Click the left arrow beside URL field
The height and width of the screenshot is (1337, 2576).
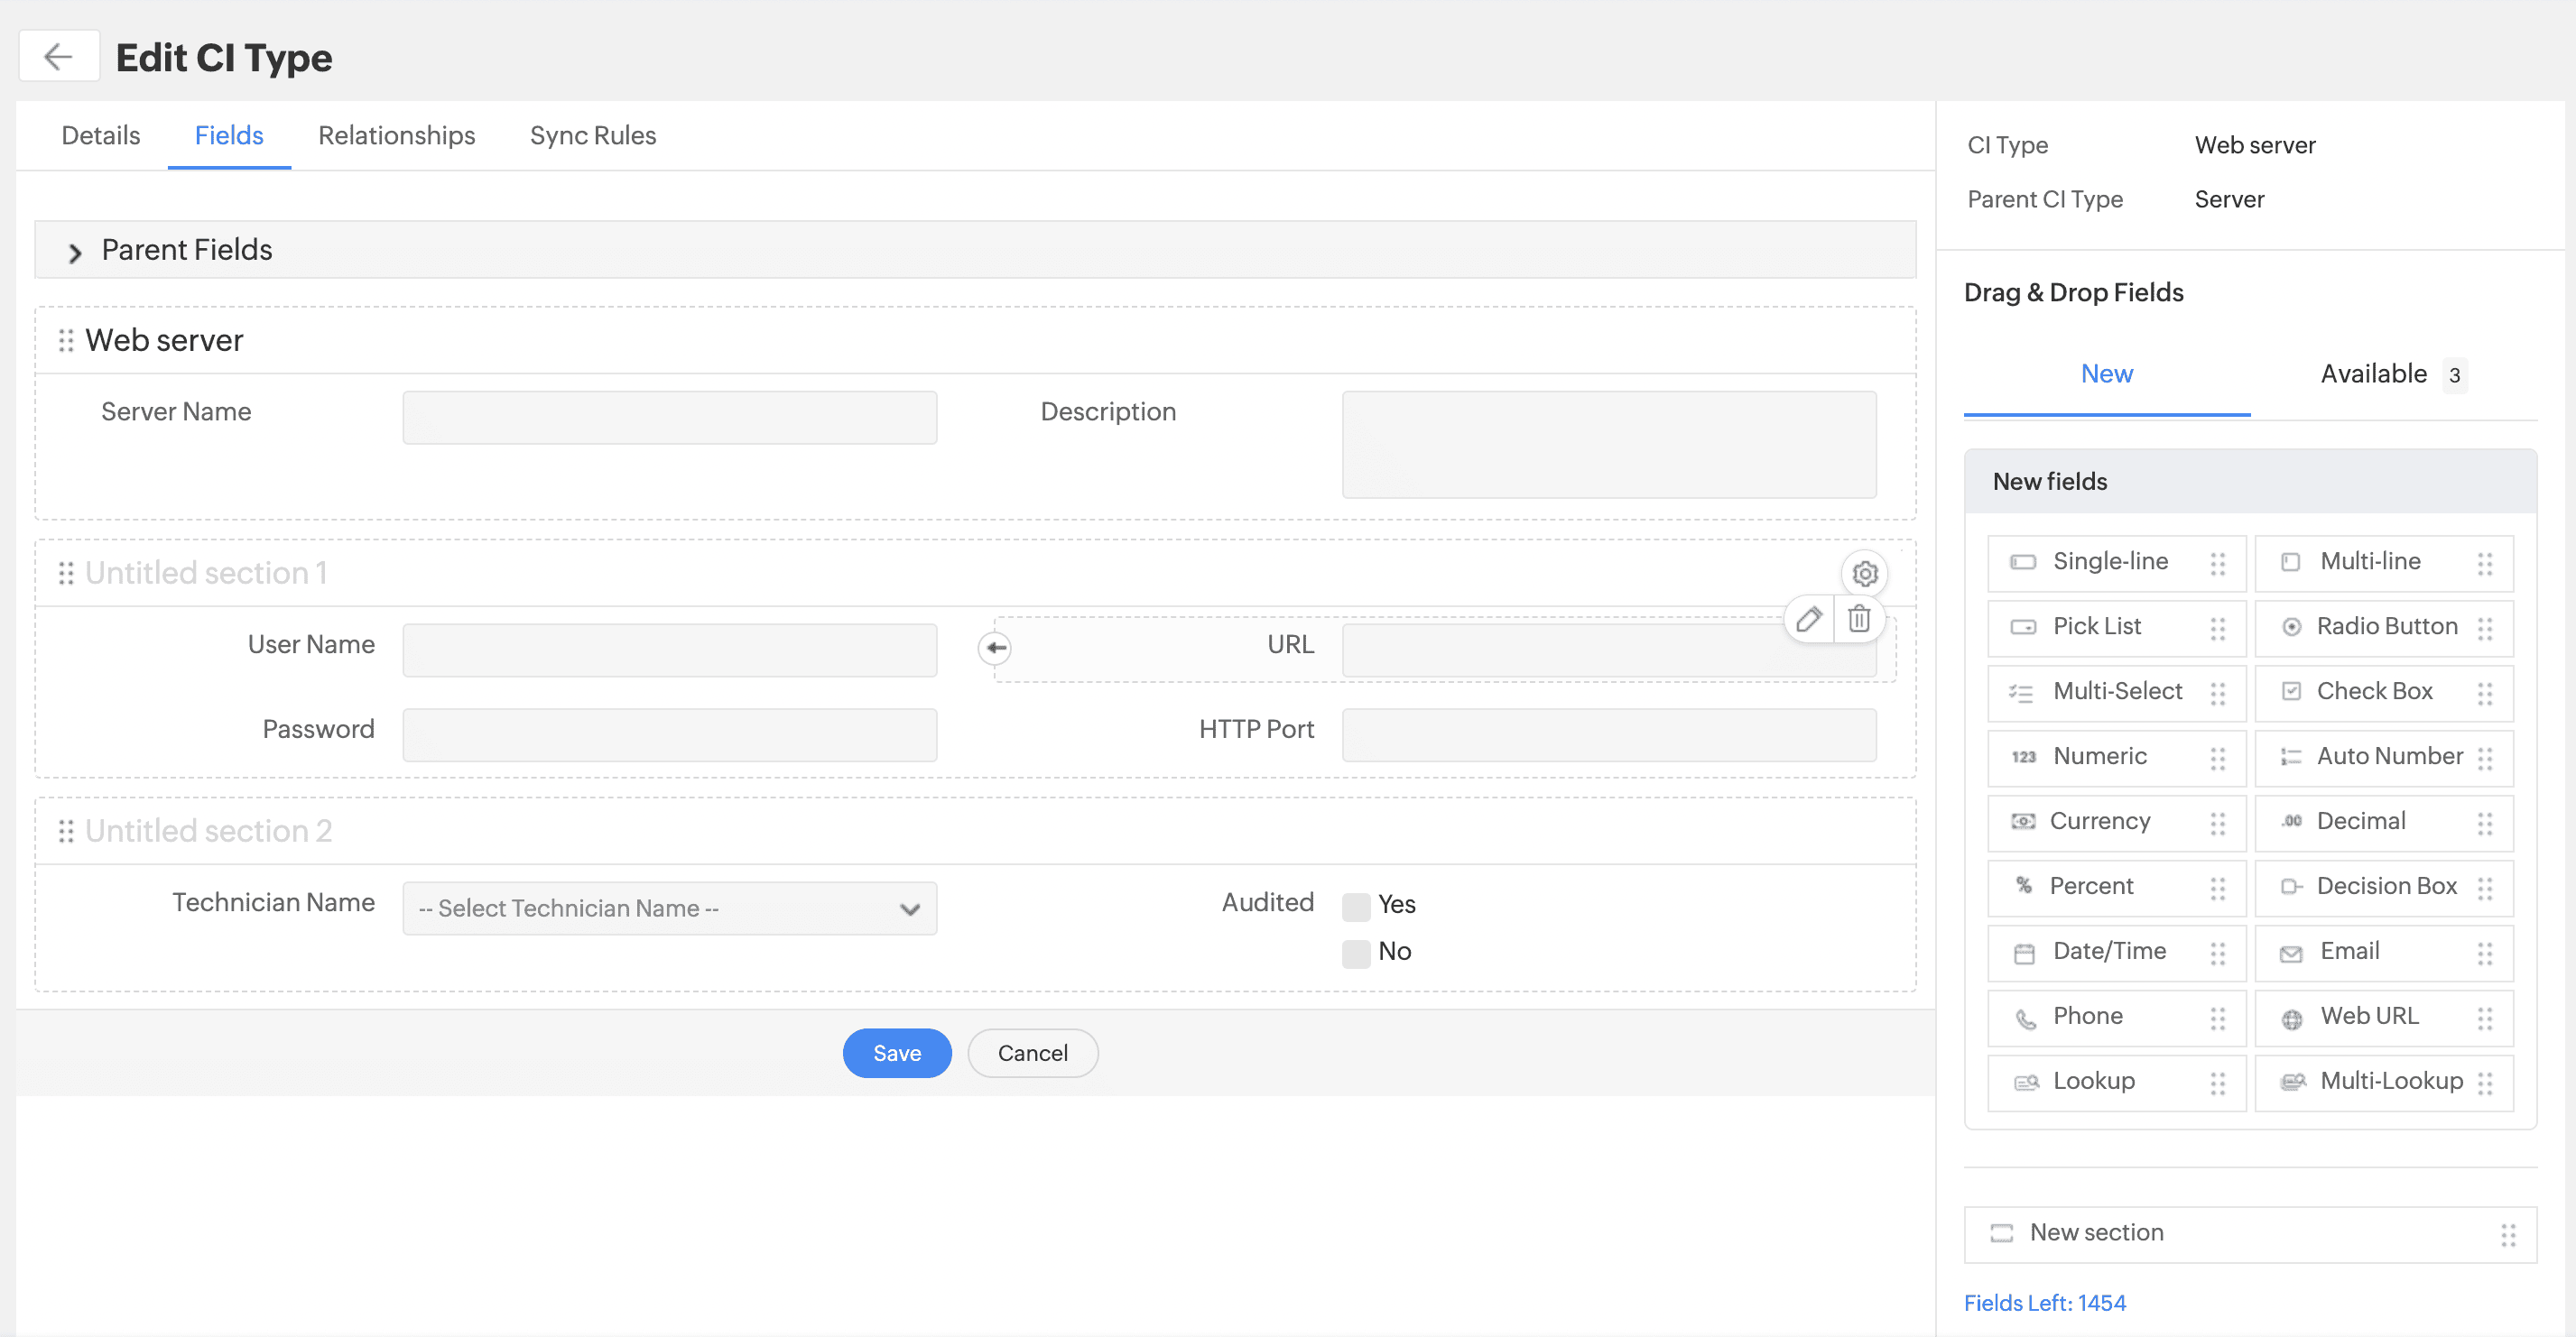click(995, 649)
